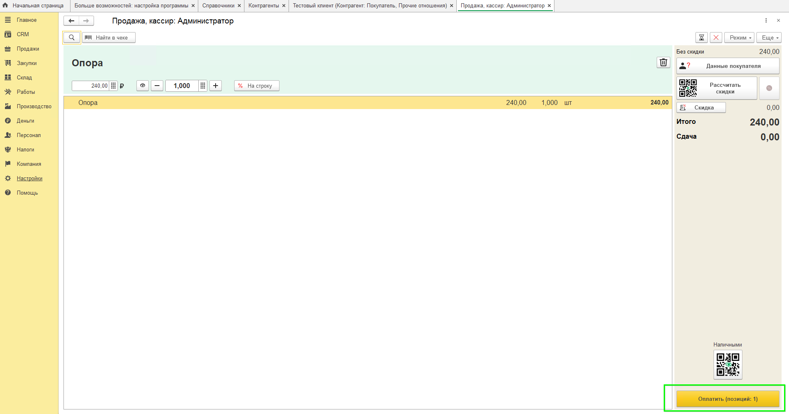Close the Продажа, кассир: Администратор tab
The width and height of the screenshot is (789, 414).
click(549, 6)
